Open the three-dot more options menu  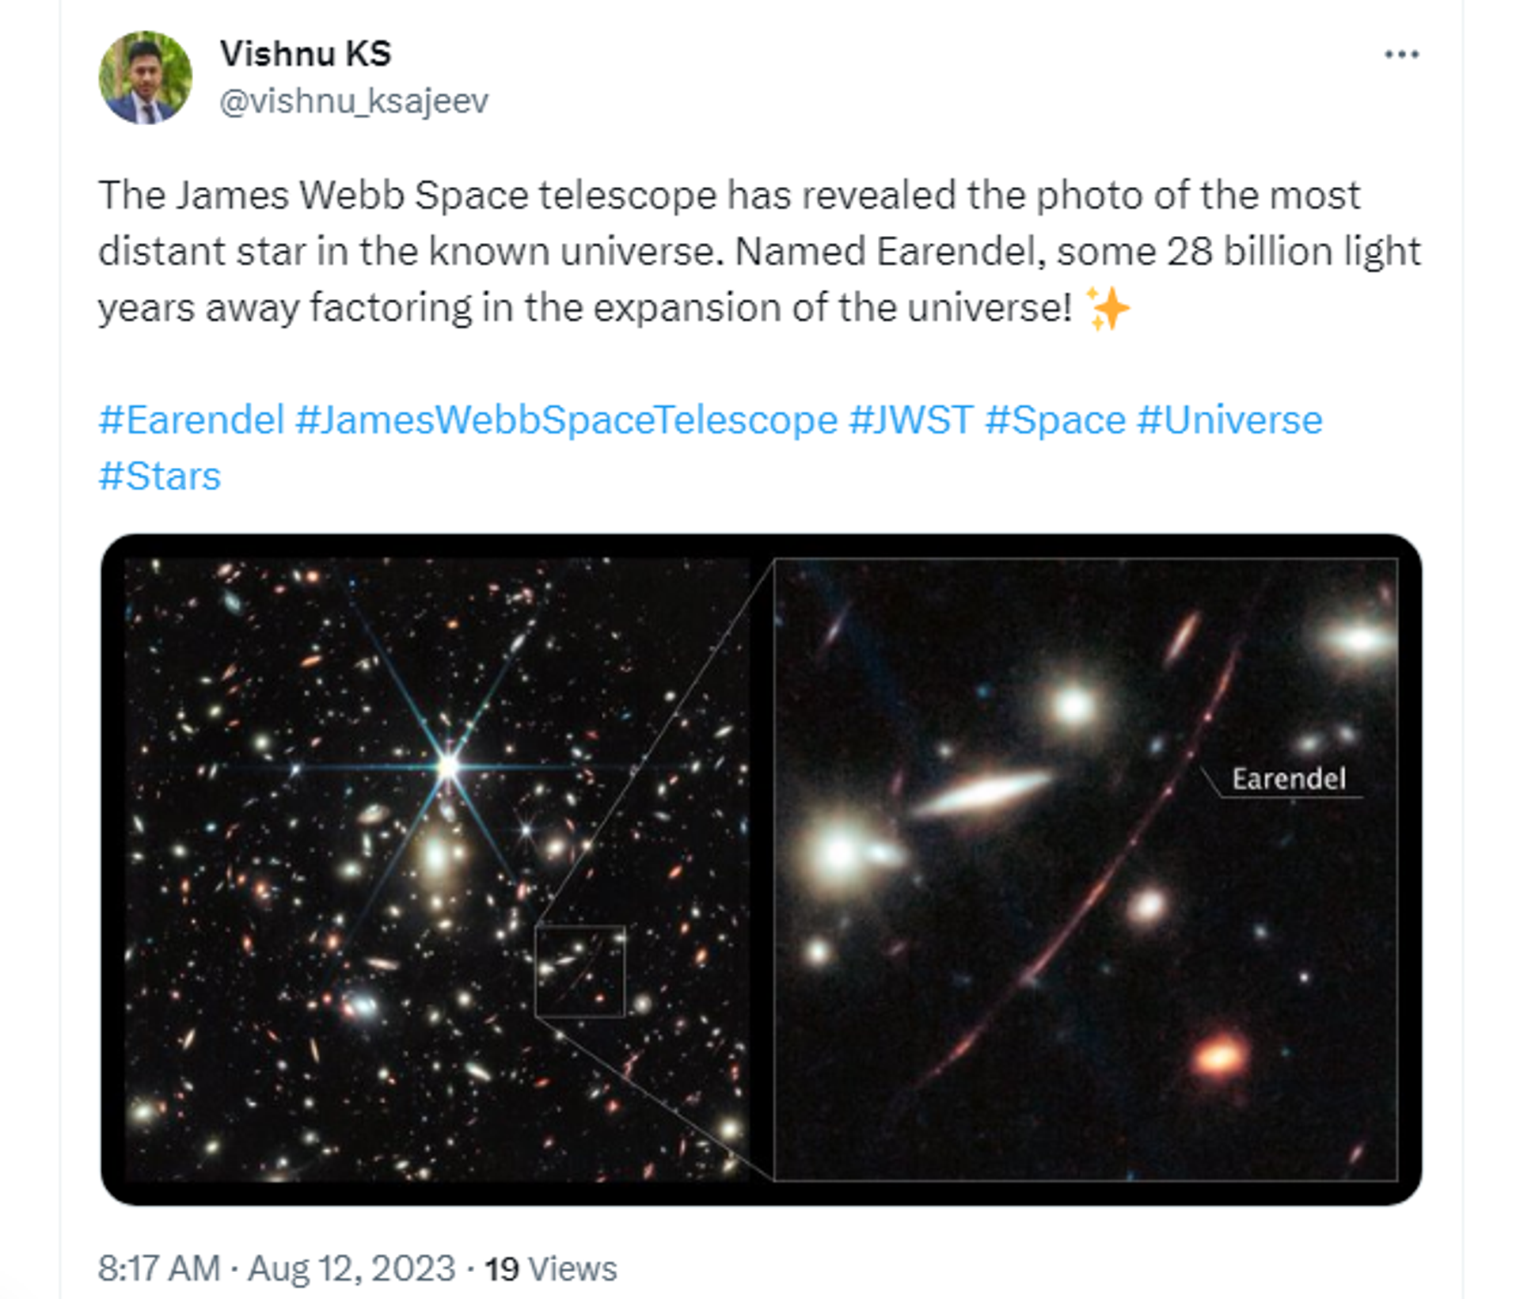click(1400, 55)
